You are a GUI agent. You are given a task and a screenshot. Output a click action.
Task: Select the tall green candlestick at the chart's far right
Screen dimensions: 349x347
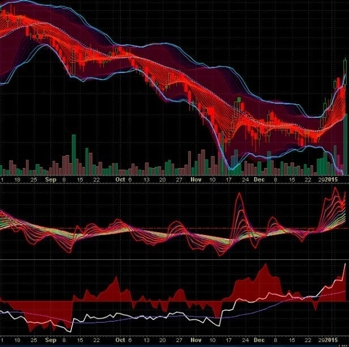(344, 72)
